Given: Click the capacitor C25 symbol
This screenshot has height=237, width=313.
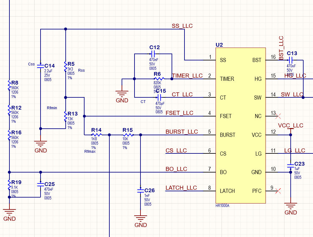Looking at the screenshot, I should tap(40, 184).
